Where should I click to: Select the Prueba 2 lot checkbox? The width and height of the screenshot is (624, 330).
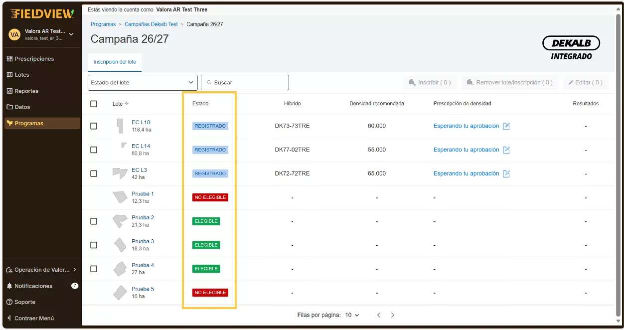point(94,221)
